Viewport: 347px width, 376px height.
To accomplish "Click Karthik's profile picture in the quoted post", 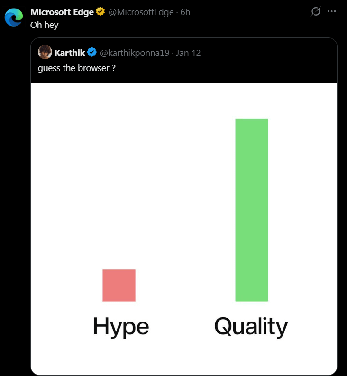I will tap(45, 53).
